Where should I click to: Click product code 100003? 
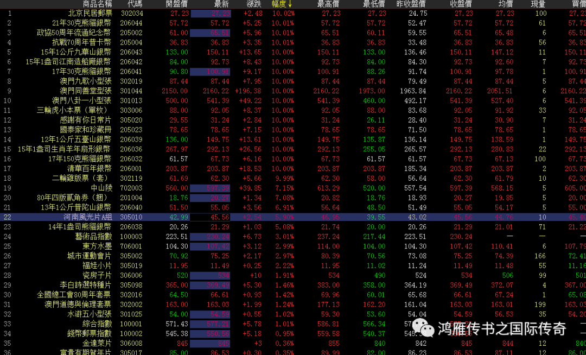131,237
